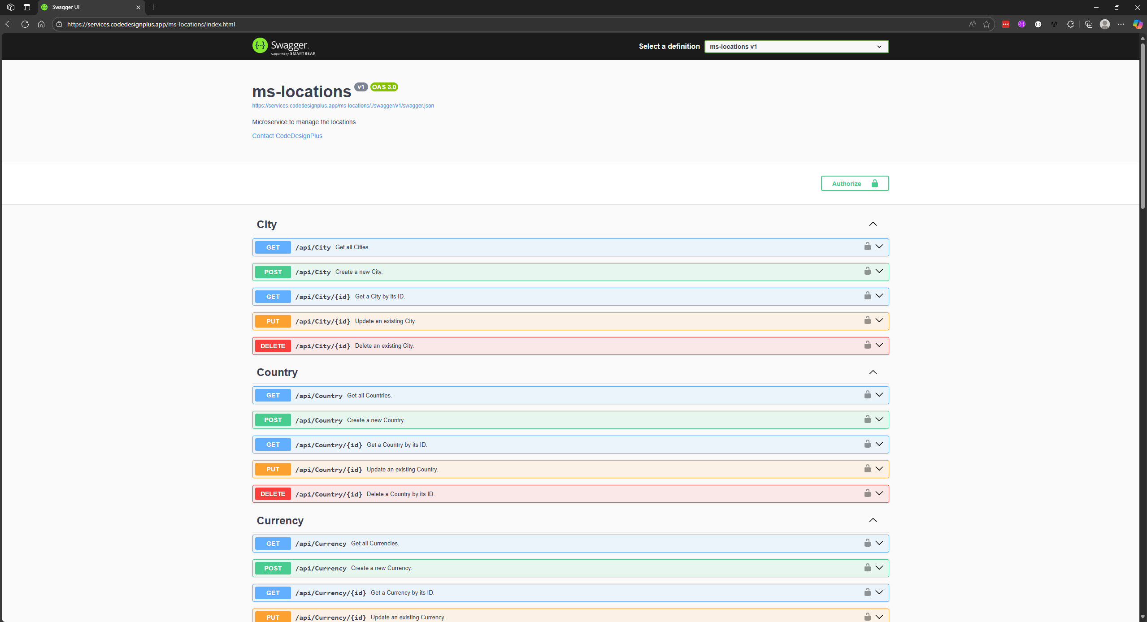Open the swagger.json link
Viewport: 1147px width, 622px height.
[343, 106]
